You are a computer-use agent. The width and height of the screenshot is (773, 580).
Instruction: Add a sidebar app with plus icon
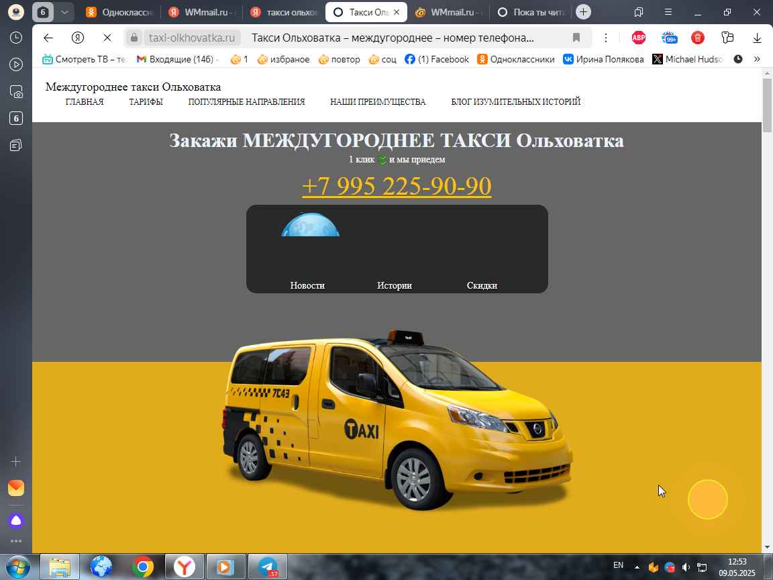pyautogui.click(x=16, y=462)
